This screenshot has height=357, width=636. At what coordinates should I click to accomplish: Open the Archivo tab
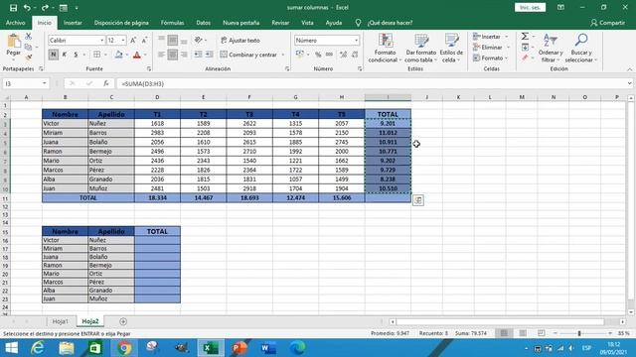(15, 23)
